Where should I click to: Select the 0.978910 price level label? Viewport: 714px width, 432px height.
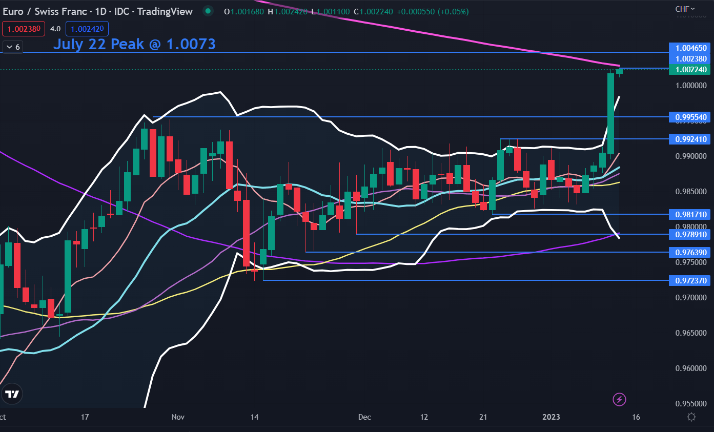pos(690,234)
